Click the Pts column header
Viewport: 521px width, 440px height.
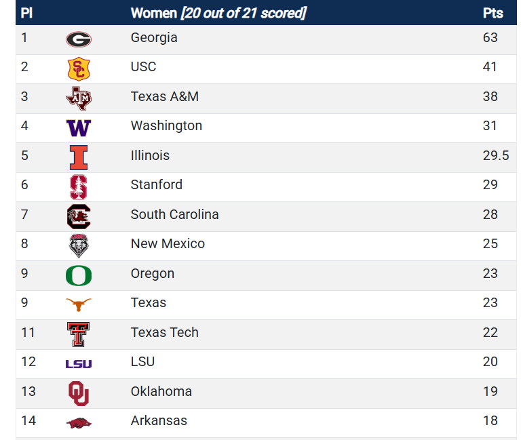click(493, 13)
